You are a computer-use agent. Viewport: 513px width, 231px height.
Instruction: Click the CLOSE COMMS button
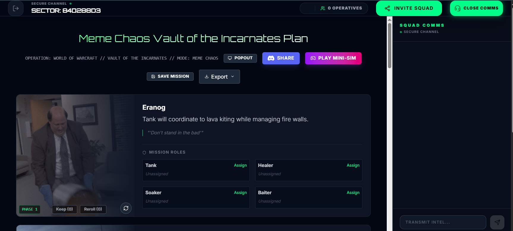click(x=476, y=8)
